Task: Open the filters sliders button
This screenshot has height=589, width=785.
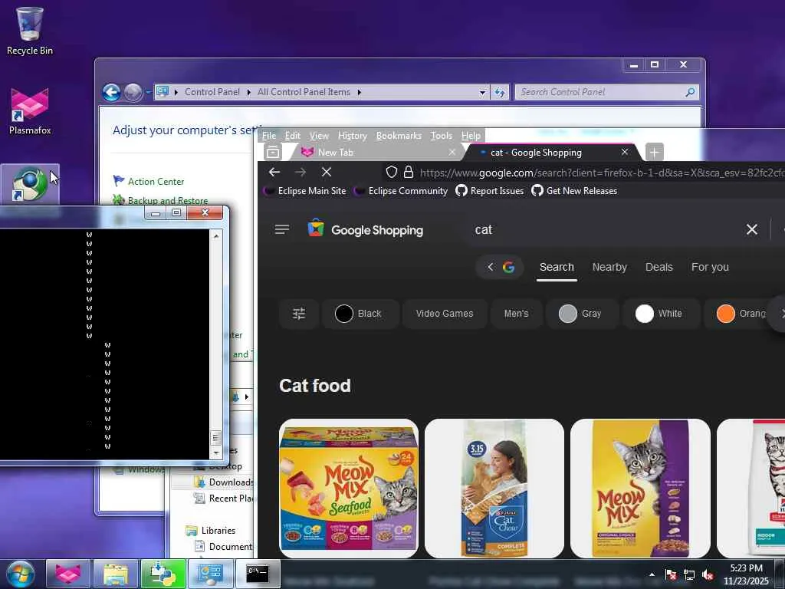Action: (x=299, y=314)
